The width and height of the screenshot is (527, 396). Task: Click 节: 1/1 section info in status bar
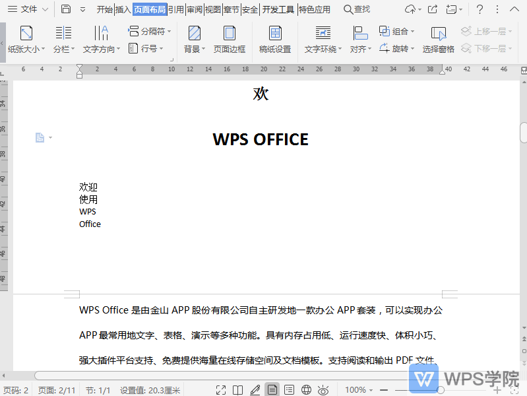tap(98, 390)
